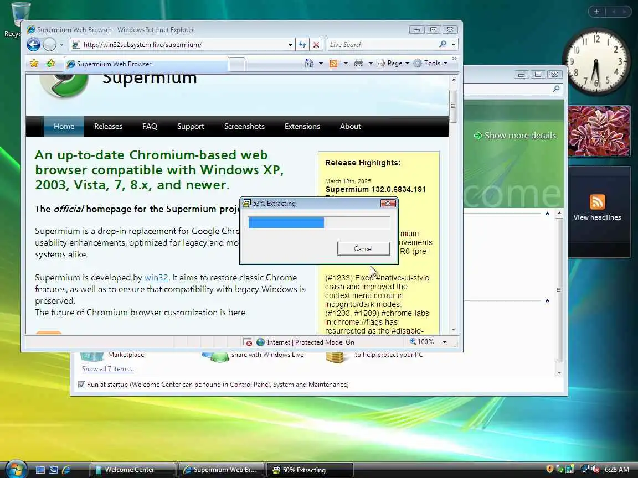Screen dimensions: 638x478
Task: Open the Print button dropdown arrow
Action: point(371,64)
